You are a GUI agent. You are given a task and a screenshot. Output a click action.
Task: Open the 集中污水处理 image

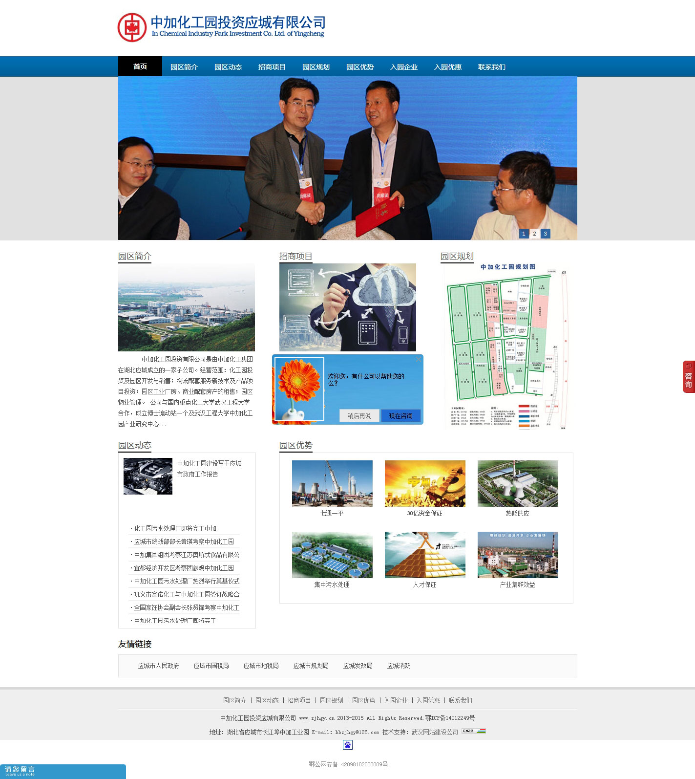click(332, 555)
